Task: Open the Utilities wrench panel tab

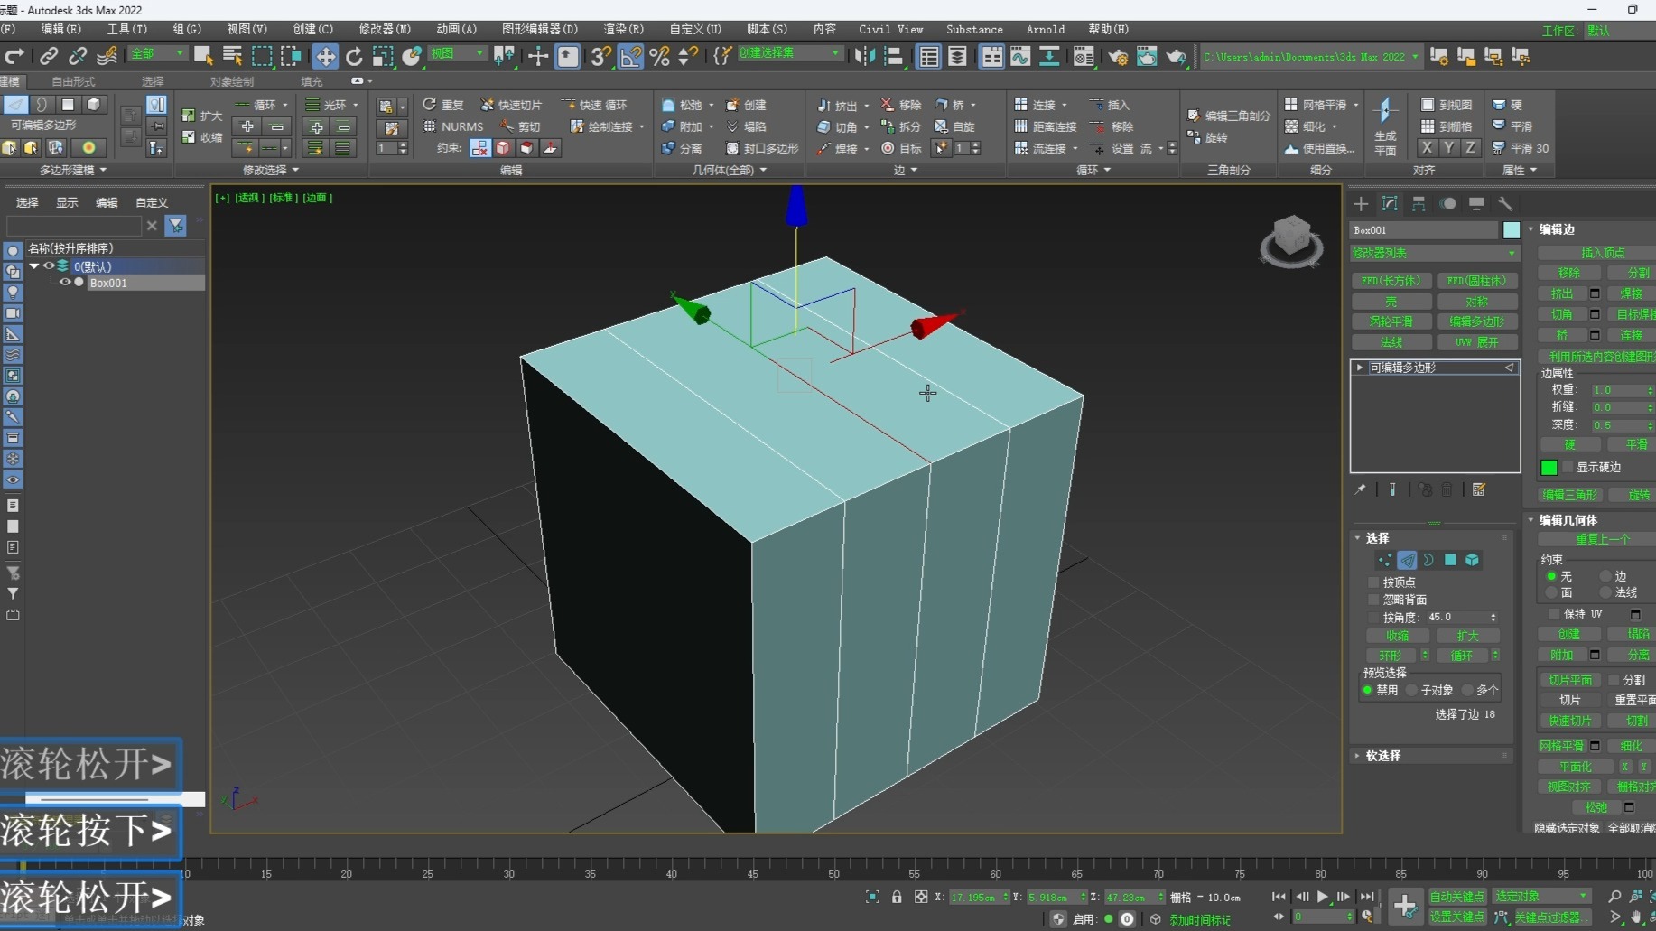Action: pos(1505,203)
